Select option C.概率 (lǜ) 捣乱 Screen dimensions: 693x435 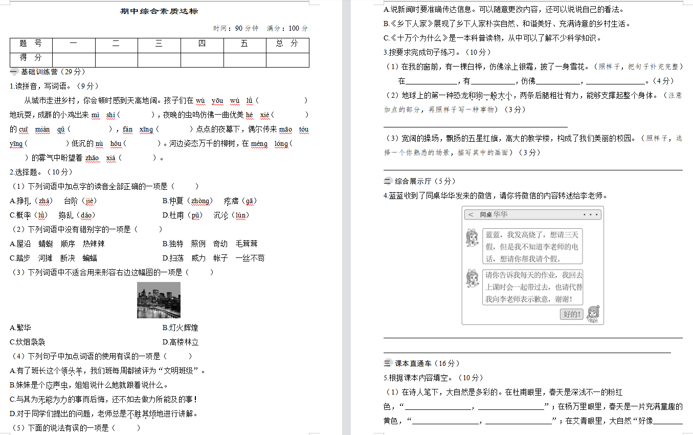point(53,215)
